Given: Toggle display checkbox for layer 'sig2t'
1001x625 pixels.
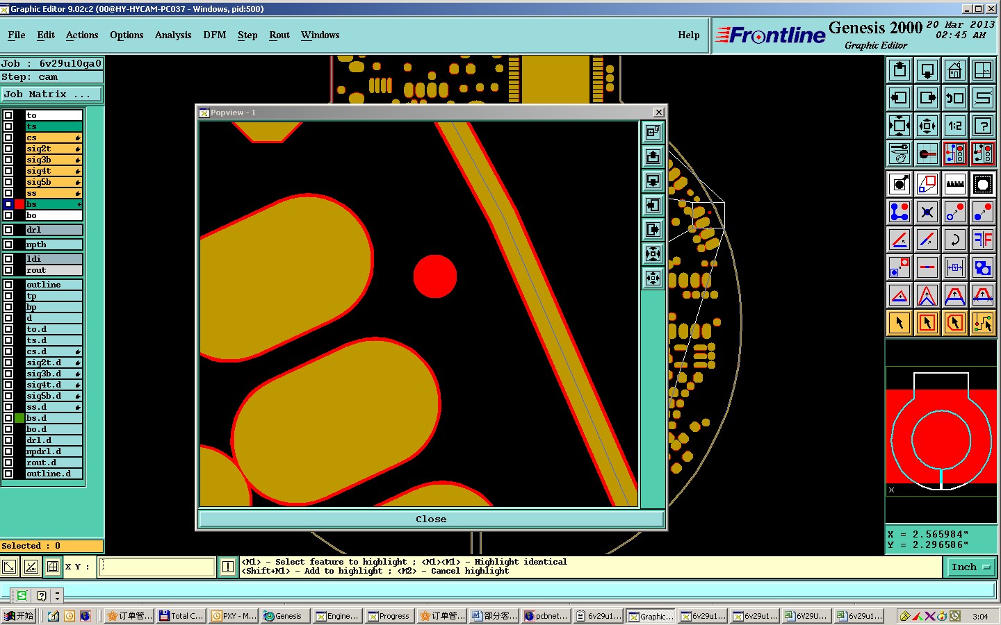Looking at the screenshot, I should (x=8, y=149).
